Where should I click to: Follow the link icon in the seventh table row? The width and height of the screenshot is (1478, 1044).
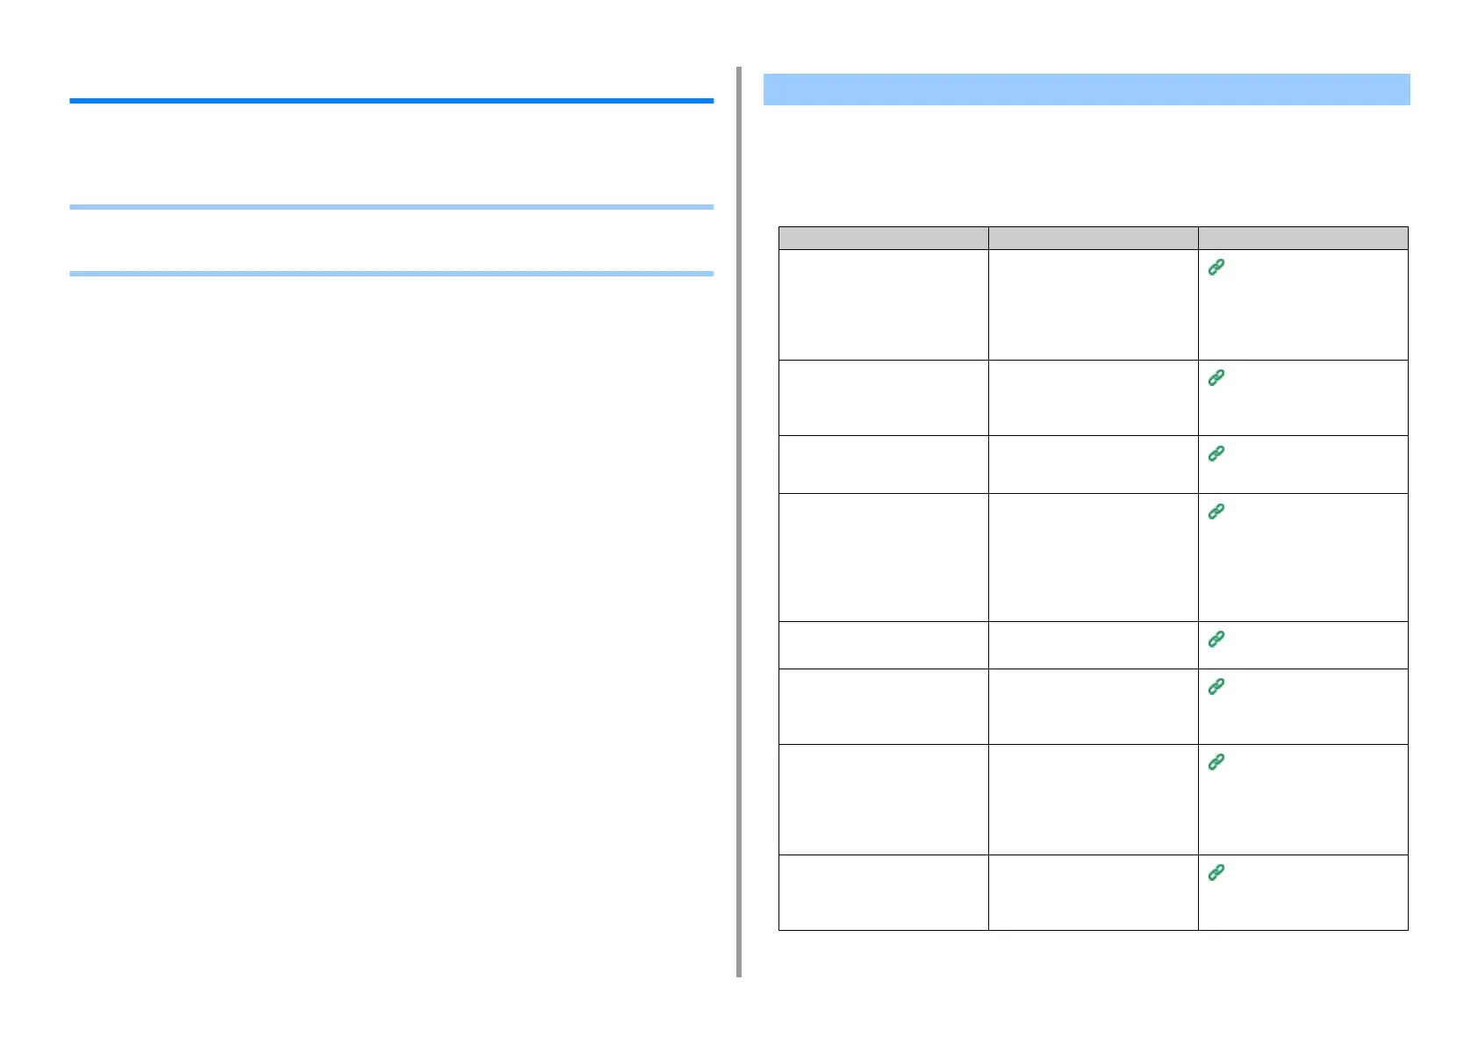tap(1216, 762)
